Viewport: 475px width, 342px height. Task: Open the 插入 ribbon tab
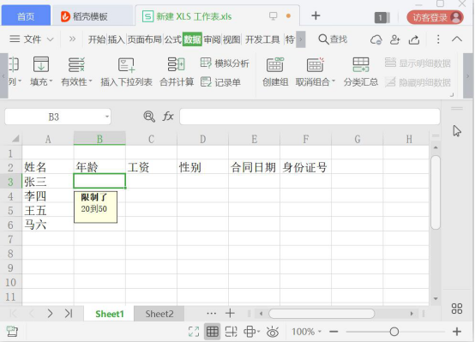(116, 39)
